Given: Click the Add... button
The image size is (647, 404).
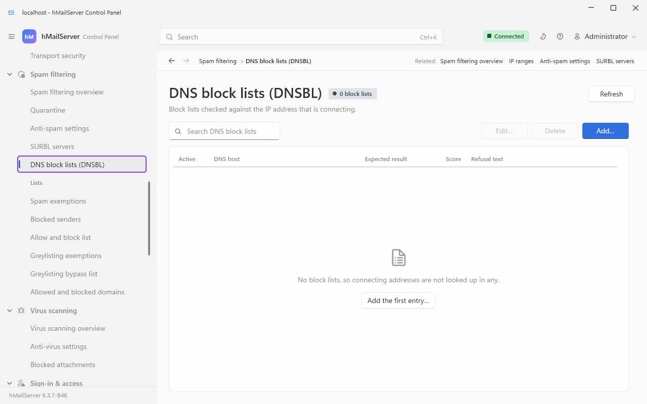Looking at the screenshot, I should (x=605, y=131).
